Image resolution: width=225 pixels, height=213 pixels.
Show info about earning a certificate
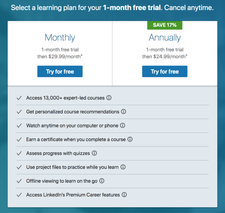(x=130, y=139)
